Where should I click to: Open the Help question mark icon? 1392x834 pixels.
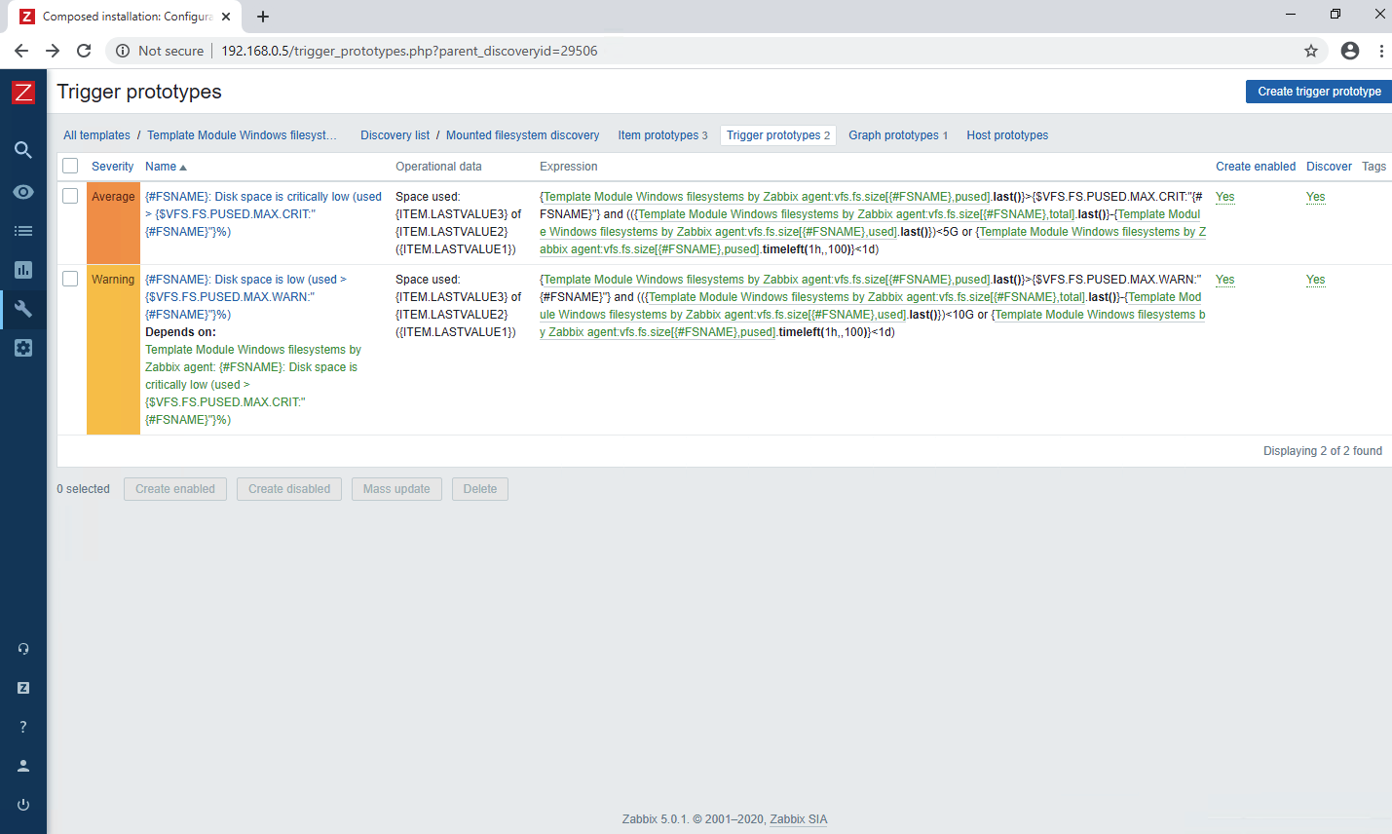[x=23, y=727]
